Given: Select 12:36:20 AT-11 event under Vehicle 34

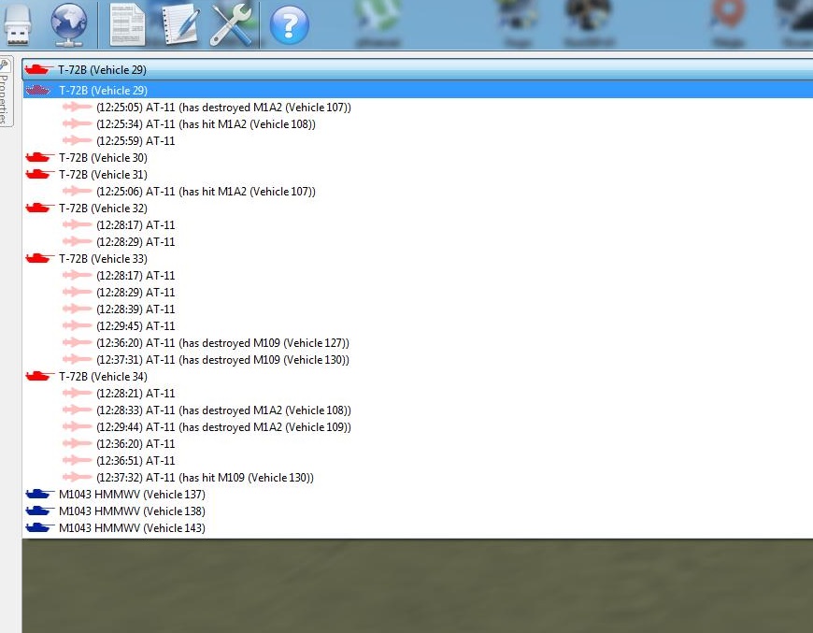Looking at the screenshot, I should point(135,443).
